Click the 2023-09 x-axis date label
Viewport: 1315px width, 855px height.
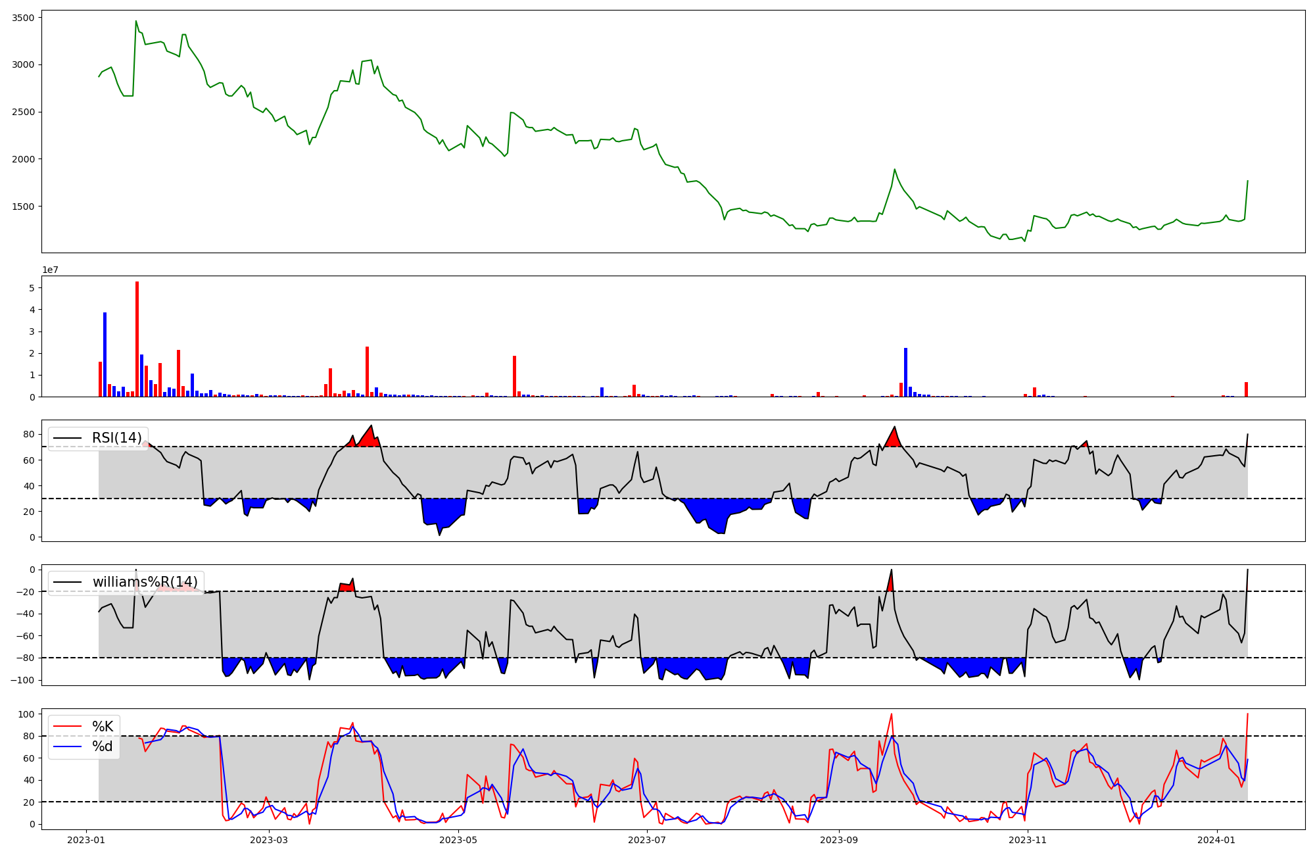coord(839,840)
